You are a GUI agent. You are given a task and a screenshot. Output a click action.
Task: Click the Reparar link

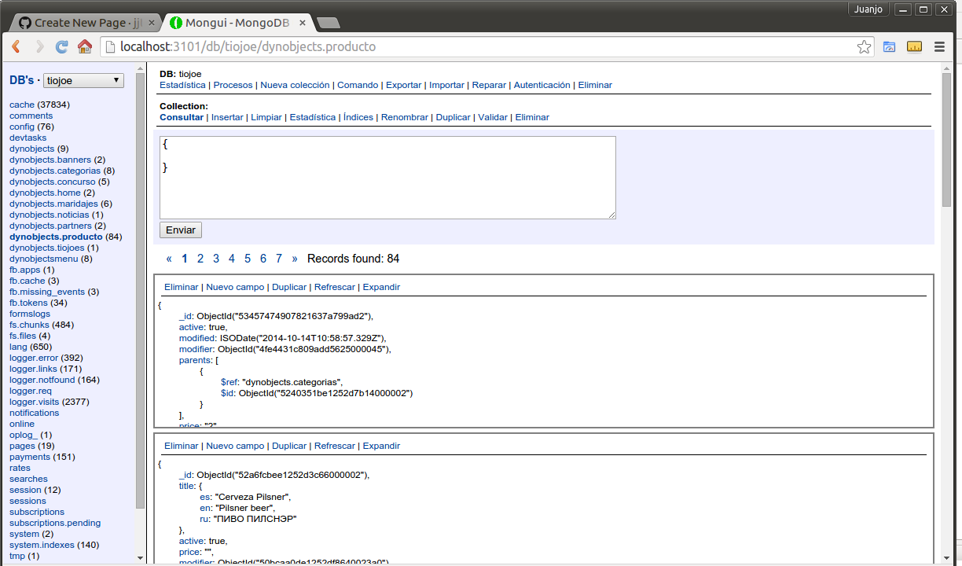pos(489,85)
